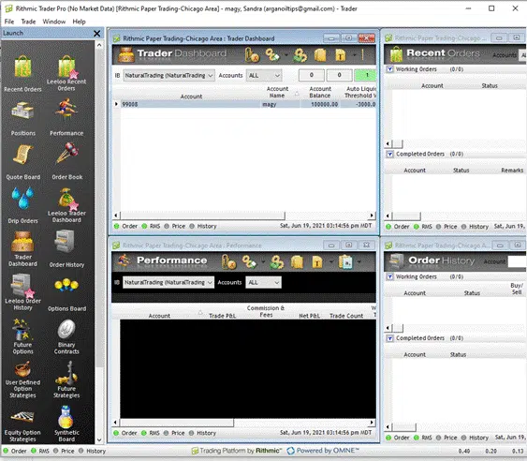The image size is (527, 461).
Task: Open the Quote Board launcher
Action: pos(22,161)
